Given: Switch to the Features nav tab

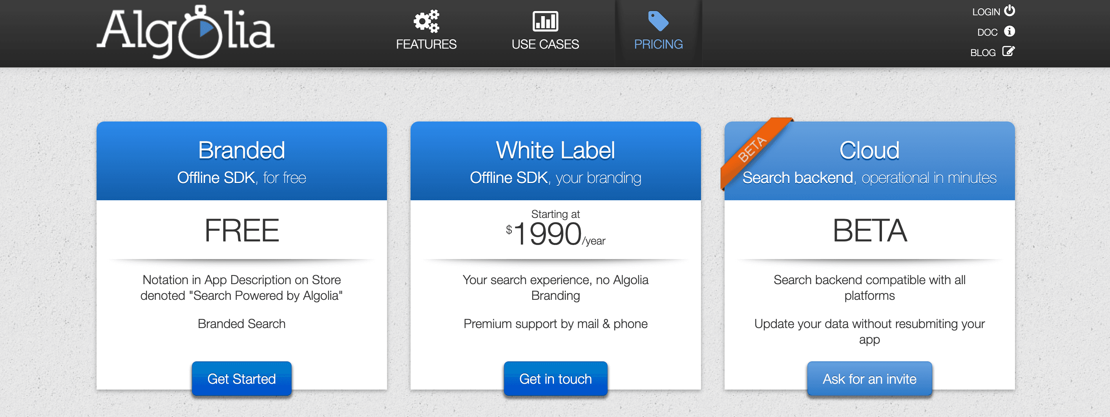Looking at the screenshot, I should tap(426, 44).
